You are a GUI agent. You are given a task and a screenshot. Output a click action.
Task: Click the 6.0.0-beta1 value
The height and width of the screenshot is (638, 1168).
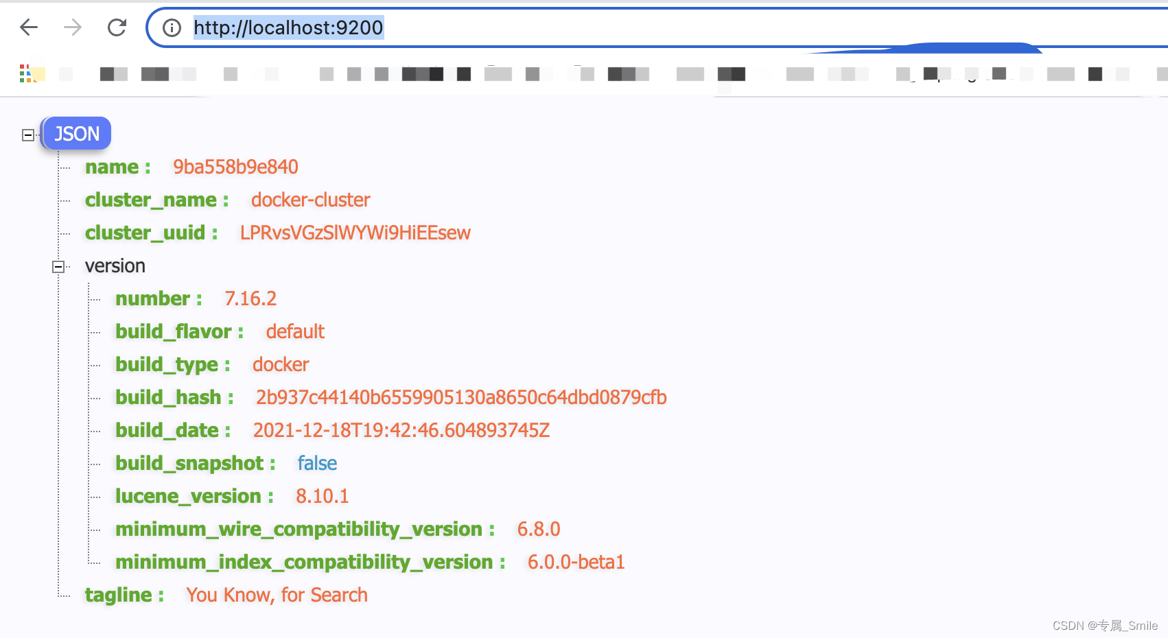point(576,563)
